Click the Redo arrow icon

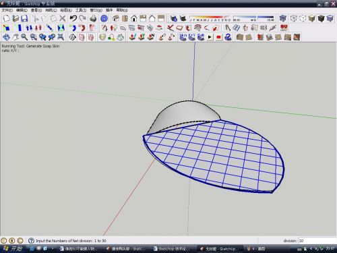tap(83, 18)
